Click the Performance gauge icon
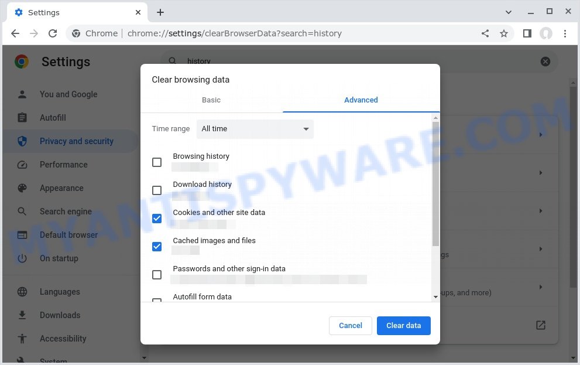 tap(22, 165)
